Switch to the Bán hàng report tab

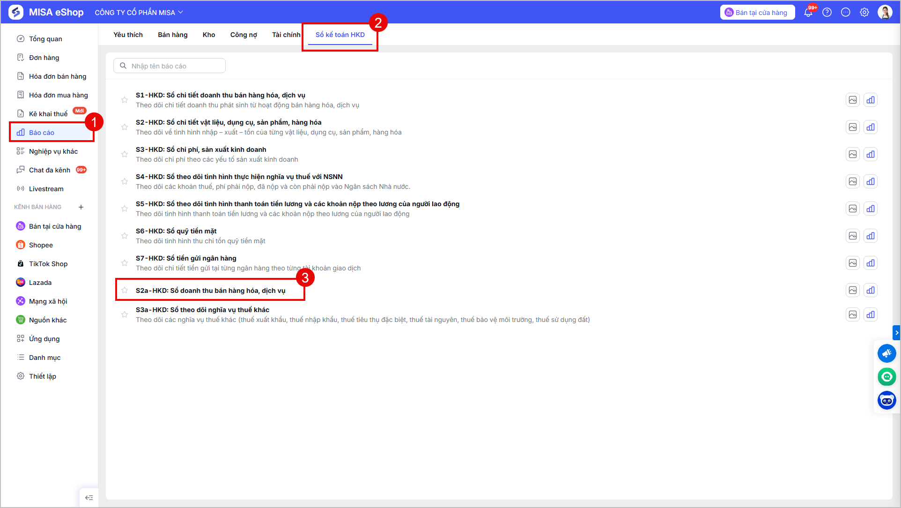pos(173,35)
